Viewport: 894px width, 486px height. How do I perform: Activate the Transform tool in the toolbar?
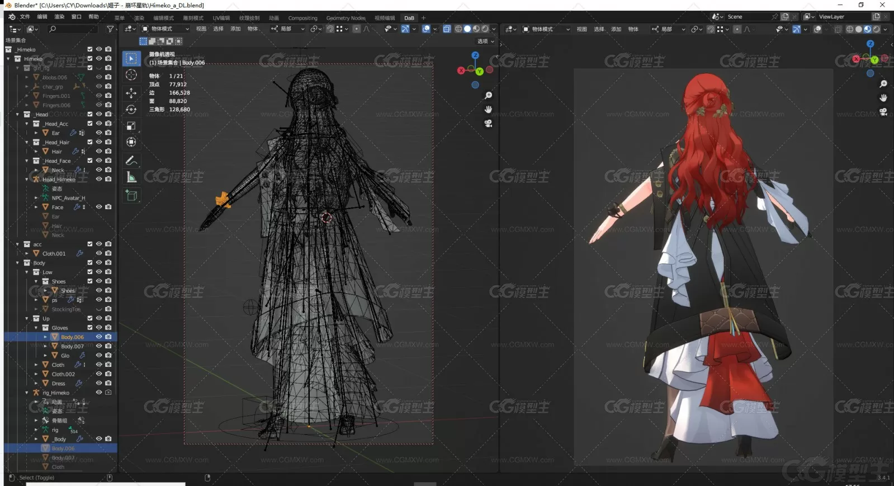(131, 142)
